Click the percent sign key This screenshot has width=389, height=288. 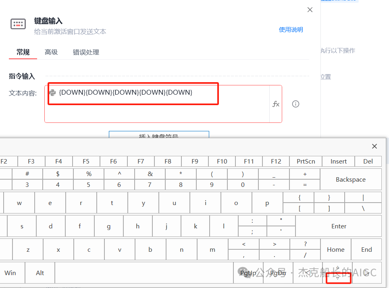point(89,174)
